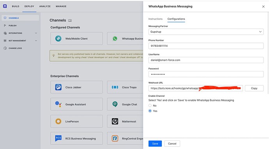Image resolution: width=269 pixels, height=149 pixels.
Task: Open the Cisco Tropo channel card
Action: click(x=125, y=87)
